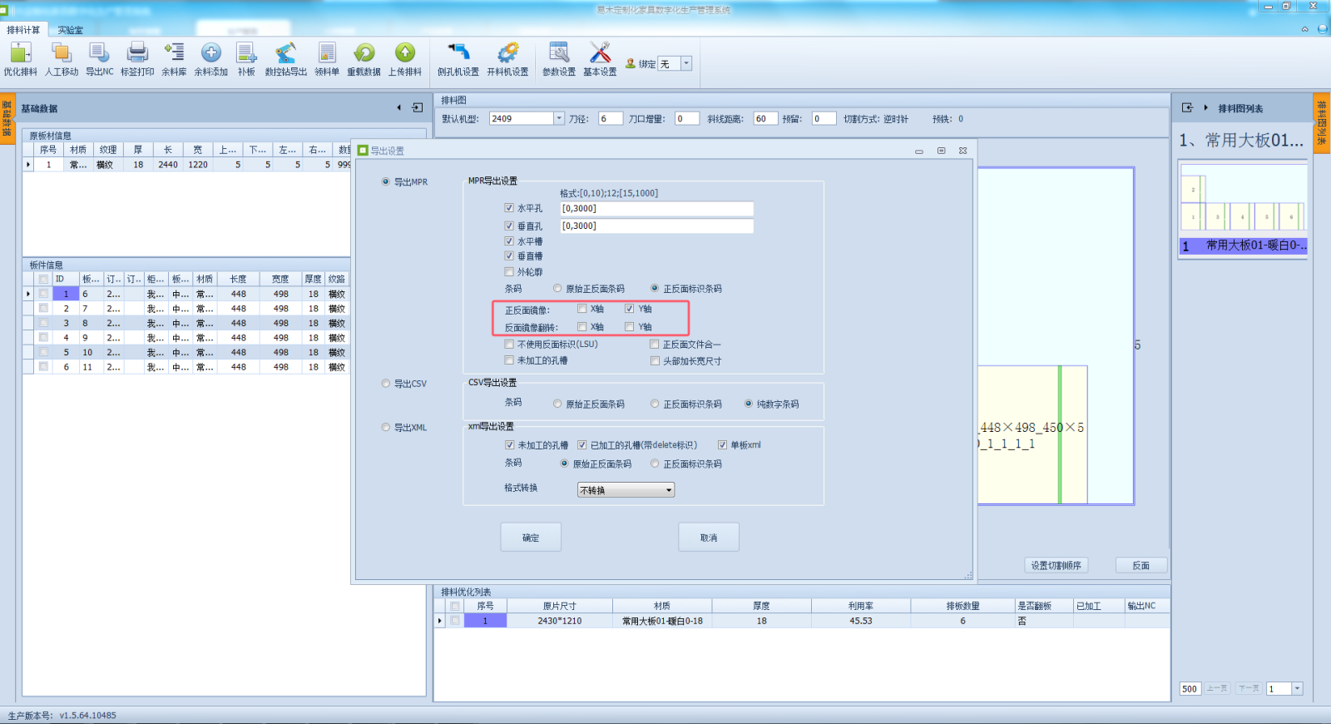Viewport: 1331px width, 724px height.
Task: Check the checkbox for board ID 3
Action: [43, 323]
